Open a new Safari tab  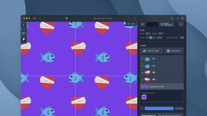point(177,18)
